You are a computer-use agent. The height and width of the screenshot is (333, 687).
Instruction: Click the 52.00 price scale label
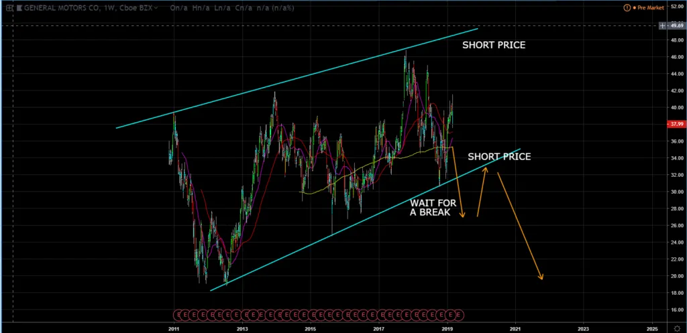point(676,7)
